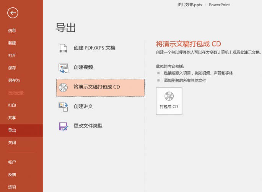Select the 创建视频 export option icon
This screenshot has width=262, height=192.
(63, 68)
